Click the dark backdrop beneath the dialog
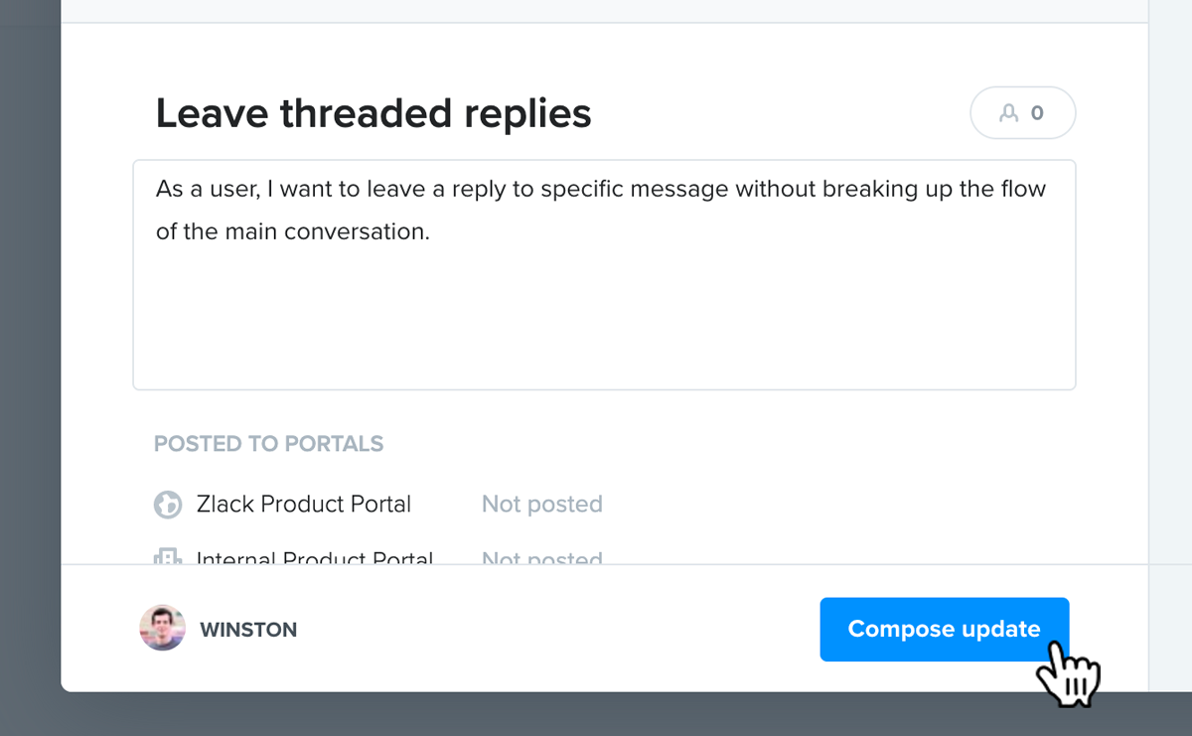The height and width of the screenshot is (736, 1192). tap(596, 714)
